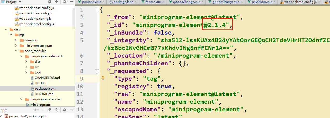330x118 pixels.
Task: Collapse the miniprogram-element folder
Action: click(21, 56)
